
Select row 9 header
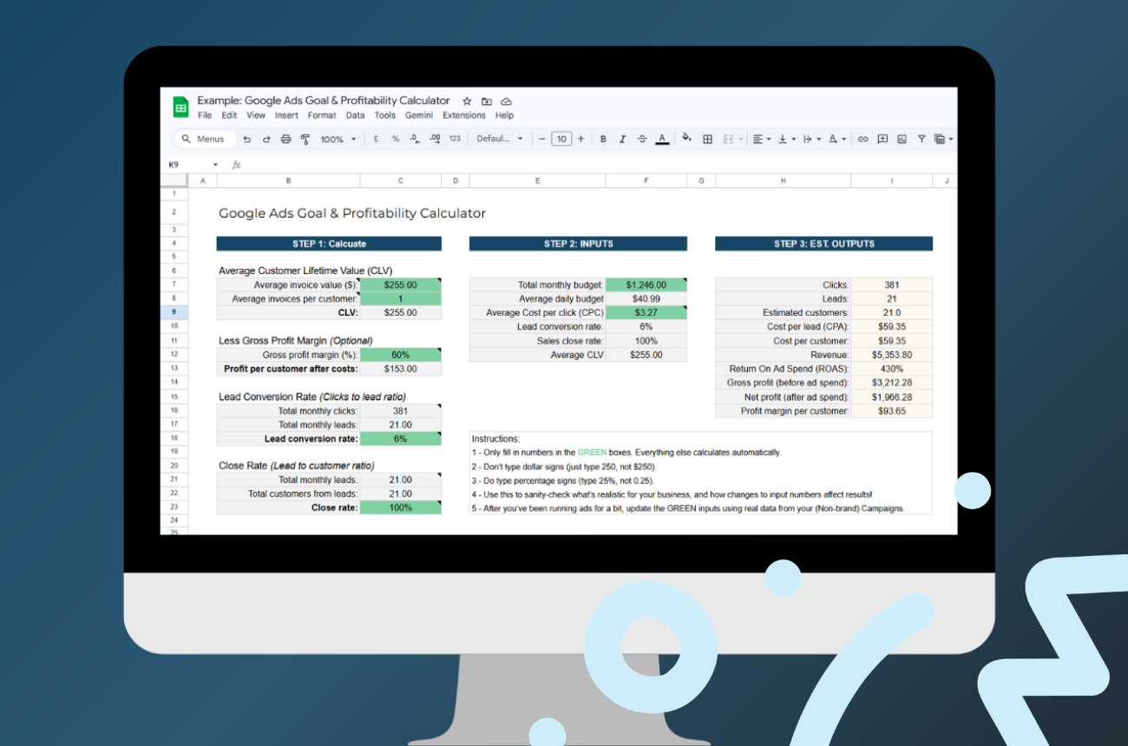173,312
